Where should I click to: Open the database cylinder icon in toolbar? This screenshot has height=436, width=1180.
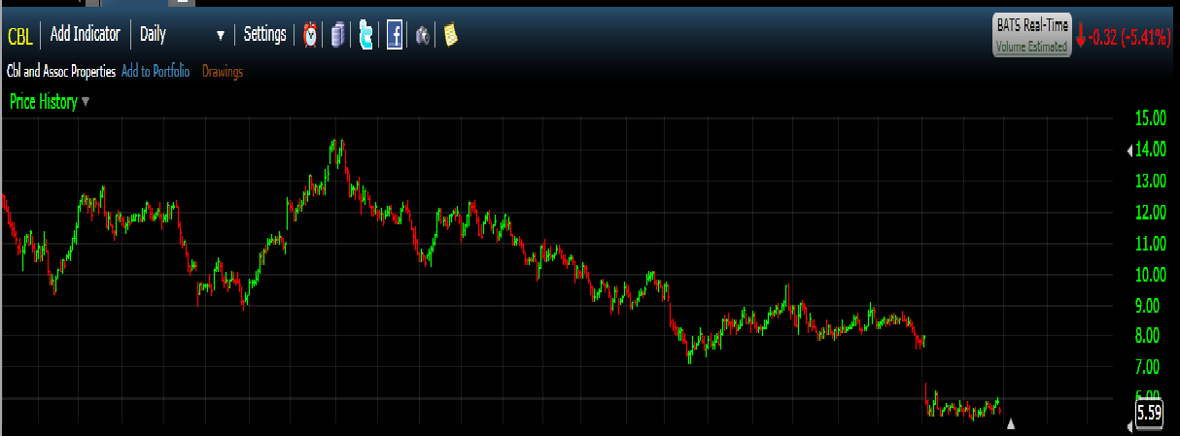point(337,35)
